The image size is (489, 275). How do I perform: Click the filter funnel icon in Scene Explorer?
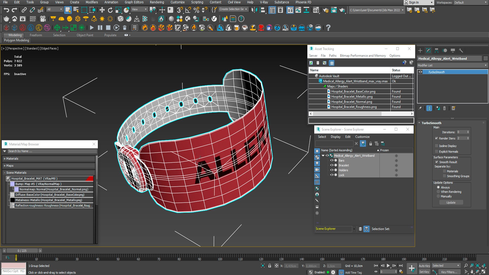coord(363,144)
